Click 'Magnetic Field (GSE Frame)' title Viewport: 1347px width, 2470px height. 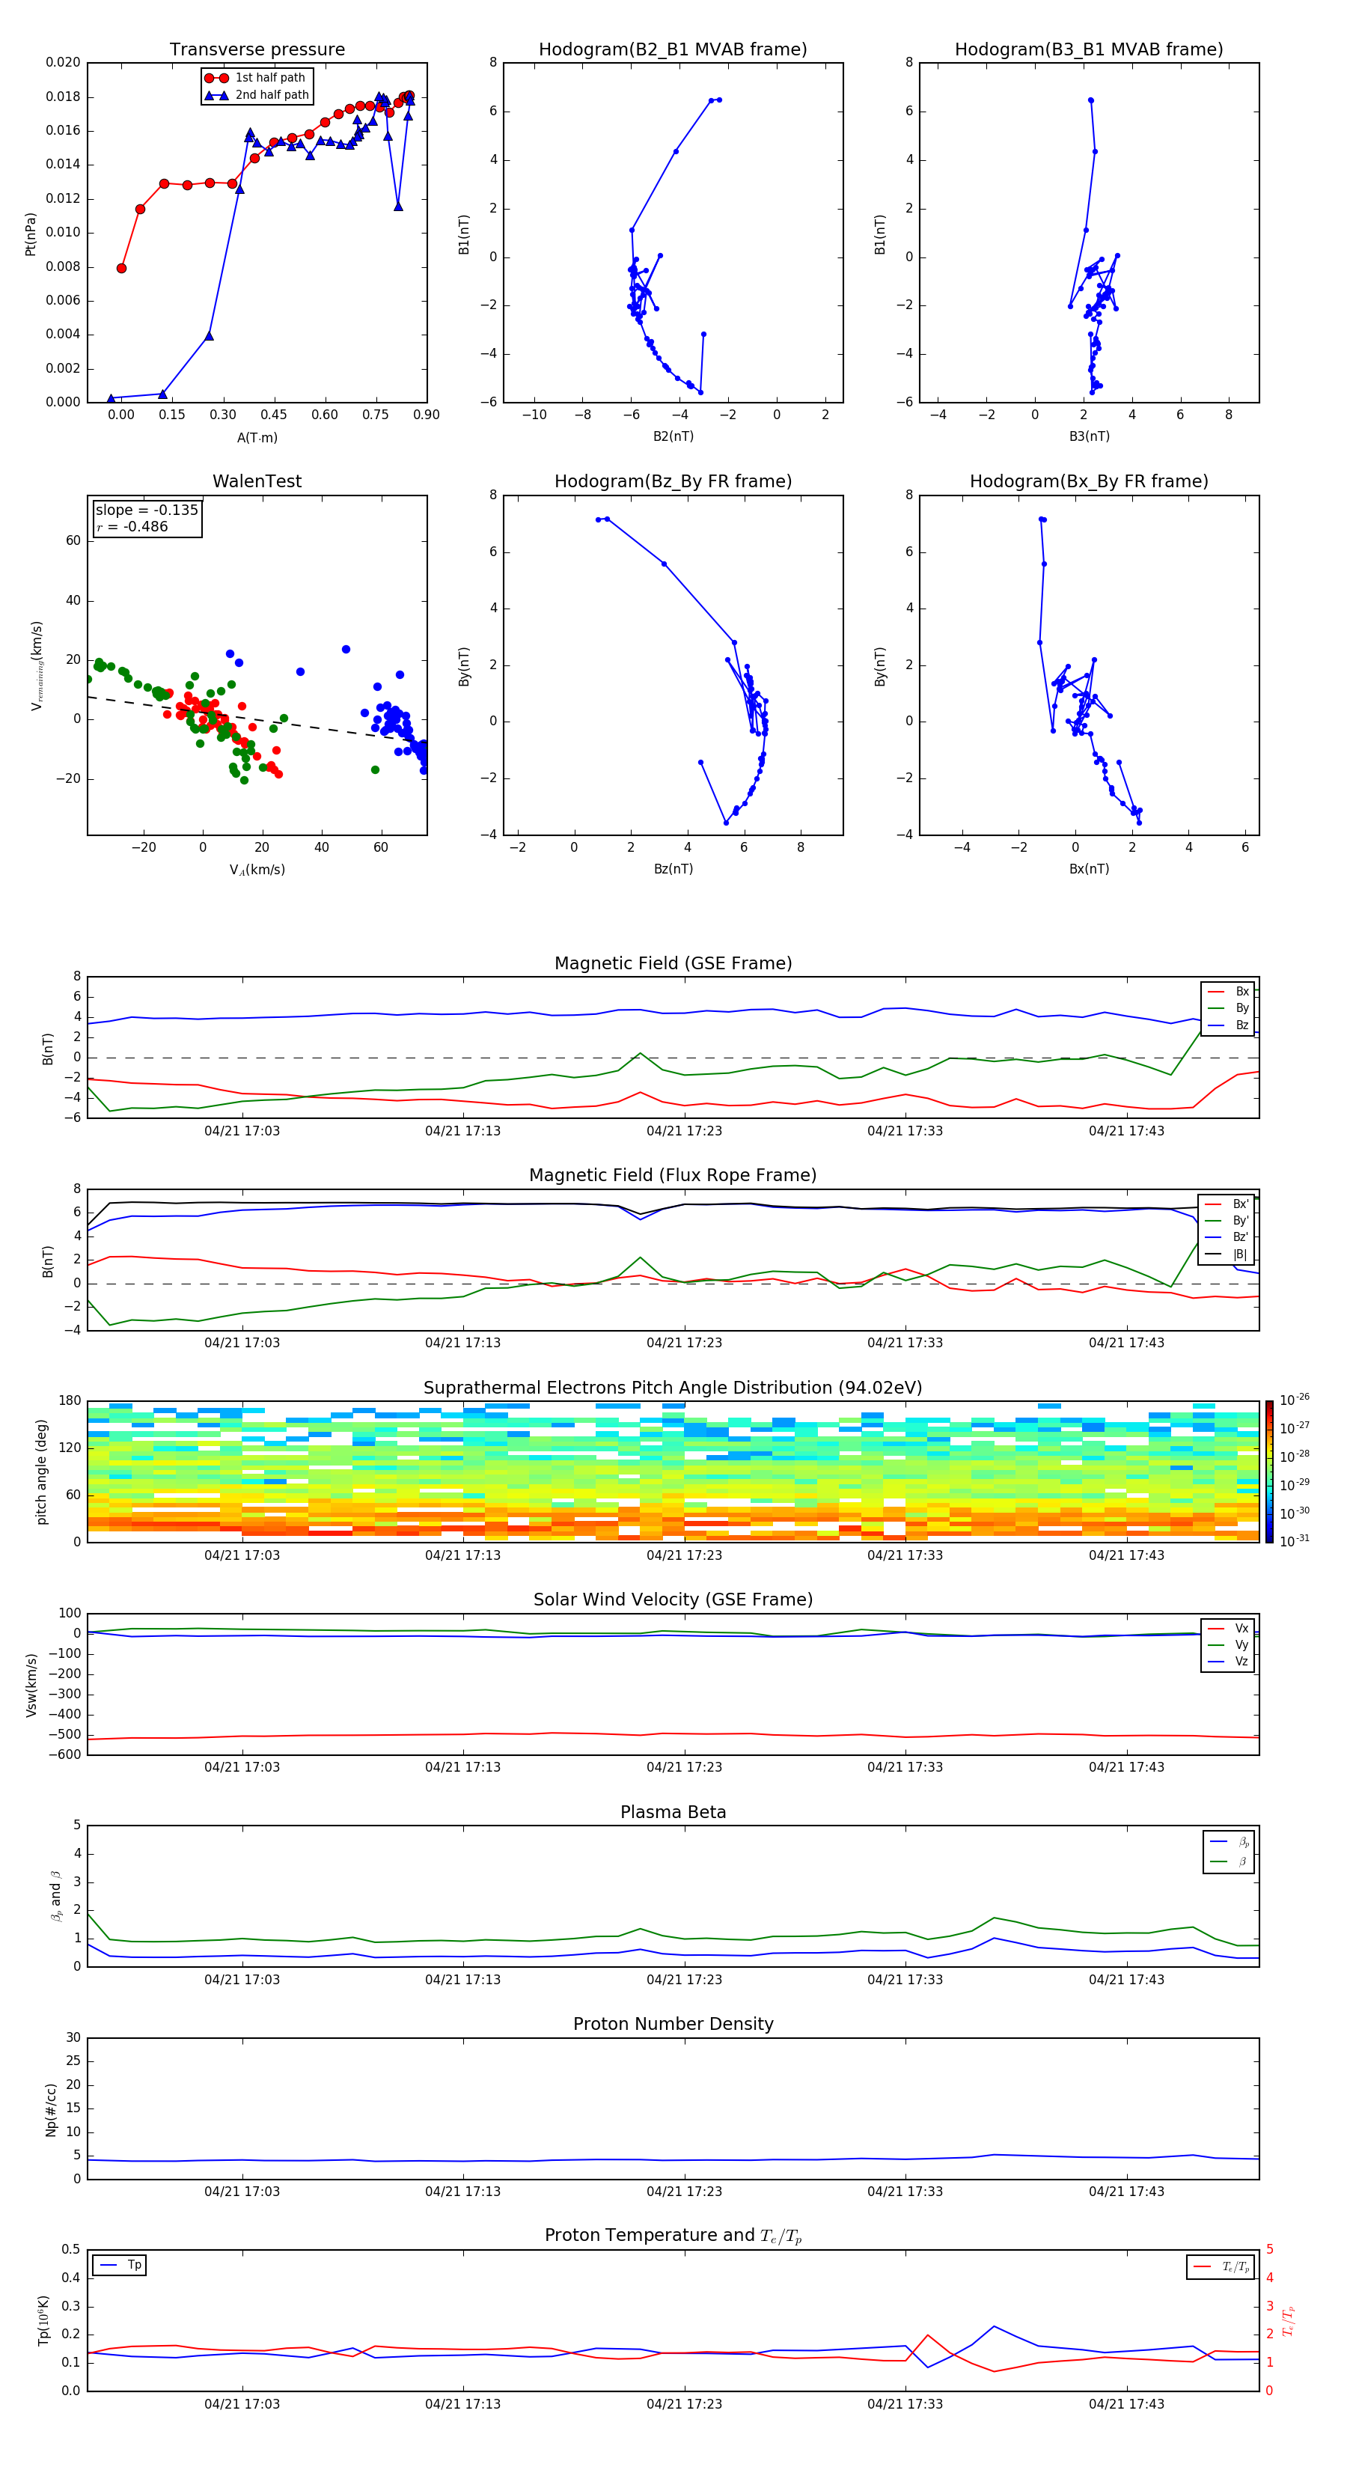(x=673, y=963)
